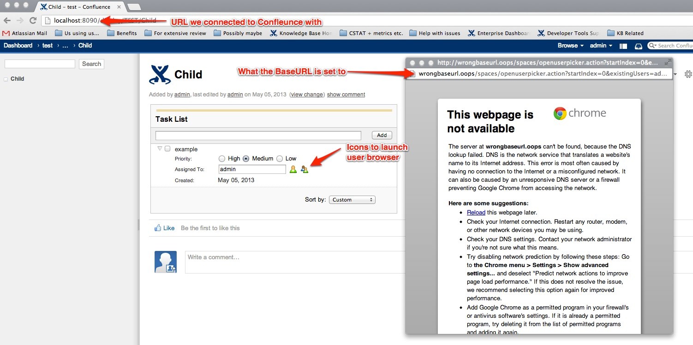Screen dimensions: 693x345
Task: Click Dashboard in the breadcrumb
Action: (18, 46)
